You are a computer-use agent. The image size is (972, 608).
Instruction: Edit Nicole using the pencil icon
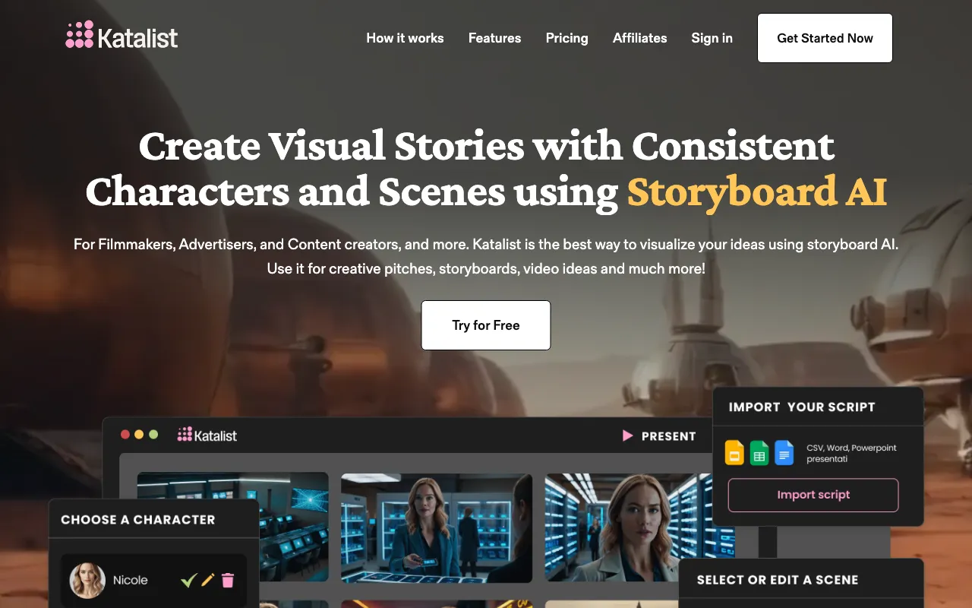coord(208,580)
